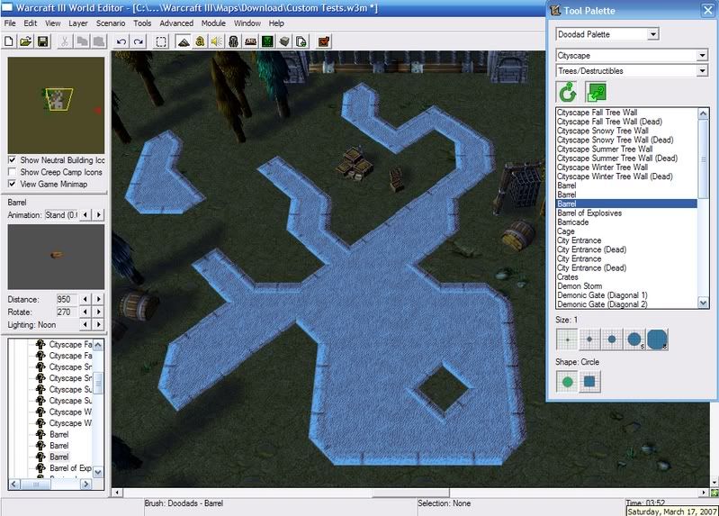Select Barricade in the doodad list

coord(572,222)
